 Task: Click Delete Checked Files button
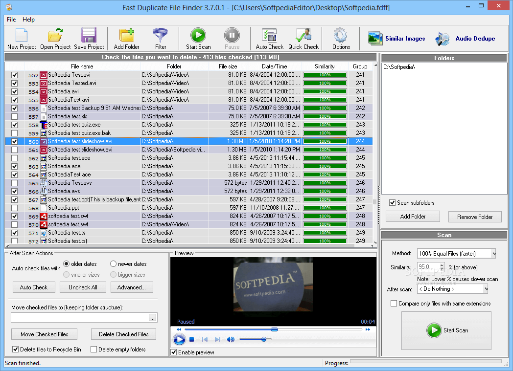tap(123, 334)
